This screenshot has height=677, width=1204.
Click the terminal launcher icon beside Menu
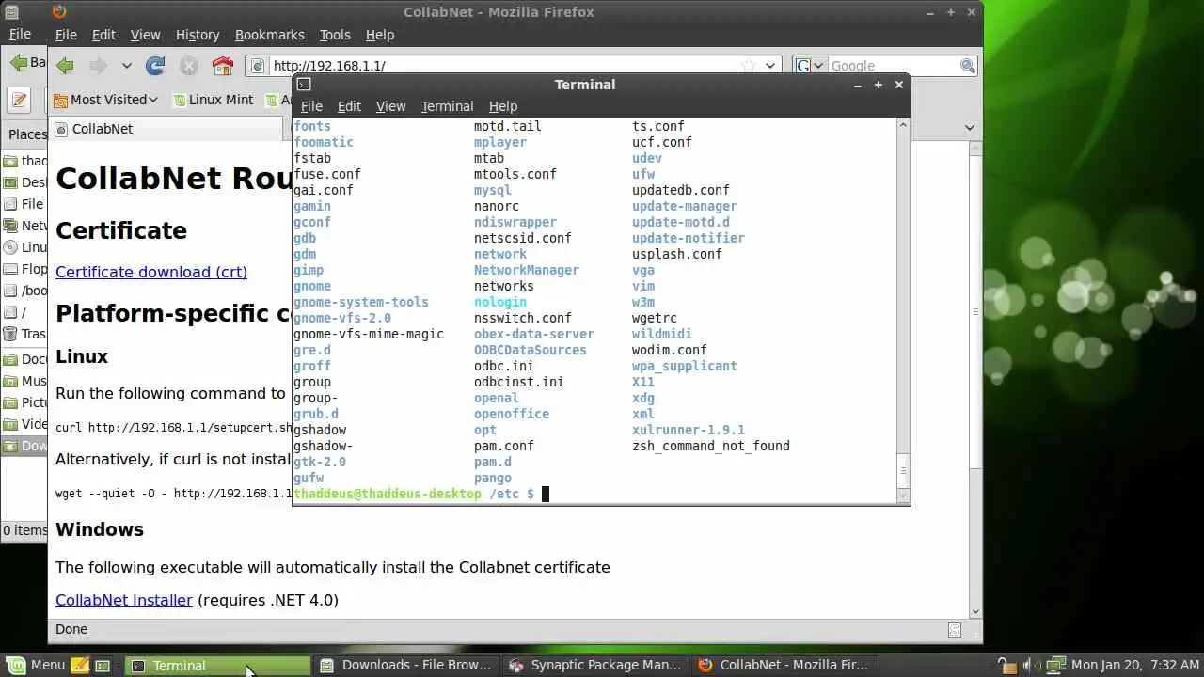tap(103, 665)
